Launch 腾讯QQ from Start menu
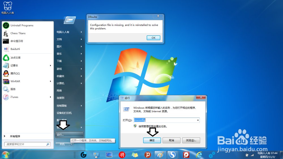This screenshot has width=283, height=159. (x=28, y=74)
